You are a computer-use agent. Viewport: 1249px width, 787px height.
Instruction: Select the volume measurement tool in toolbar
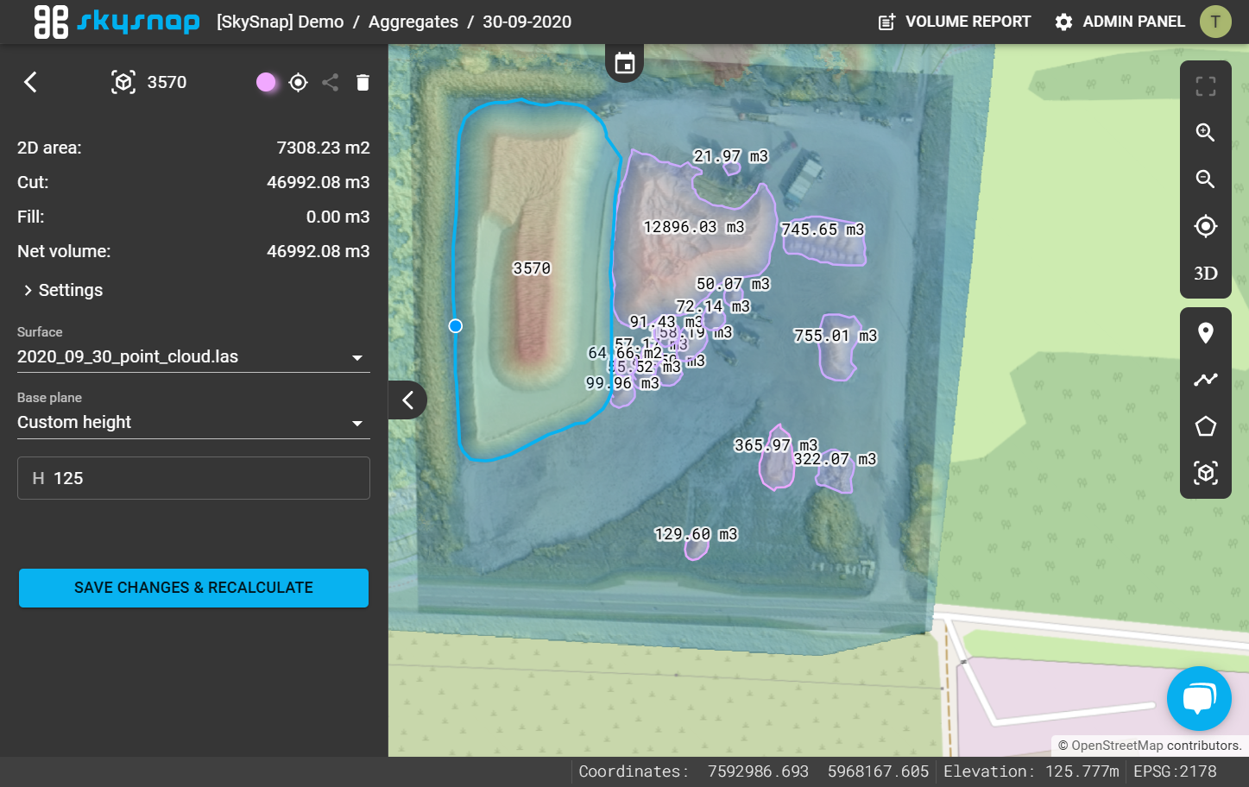point(1206,473)
